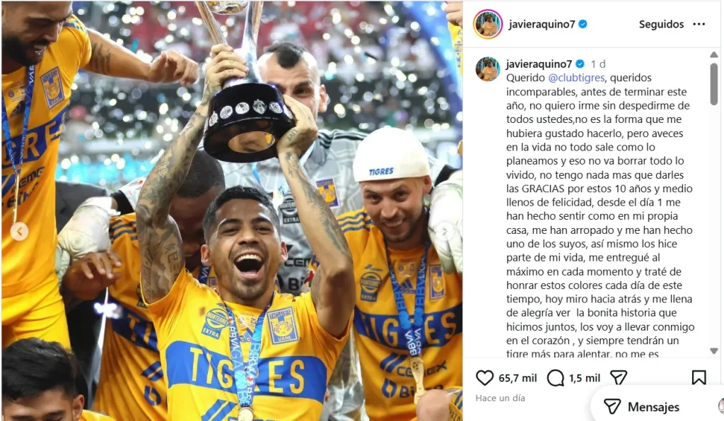724x421 pixels.
Task: Click the caption scrollbar up arrow
Action: 714,54
